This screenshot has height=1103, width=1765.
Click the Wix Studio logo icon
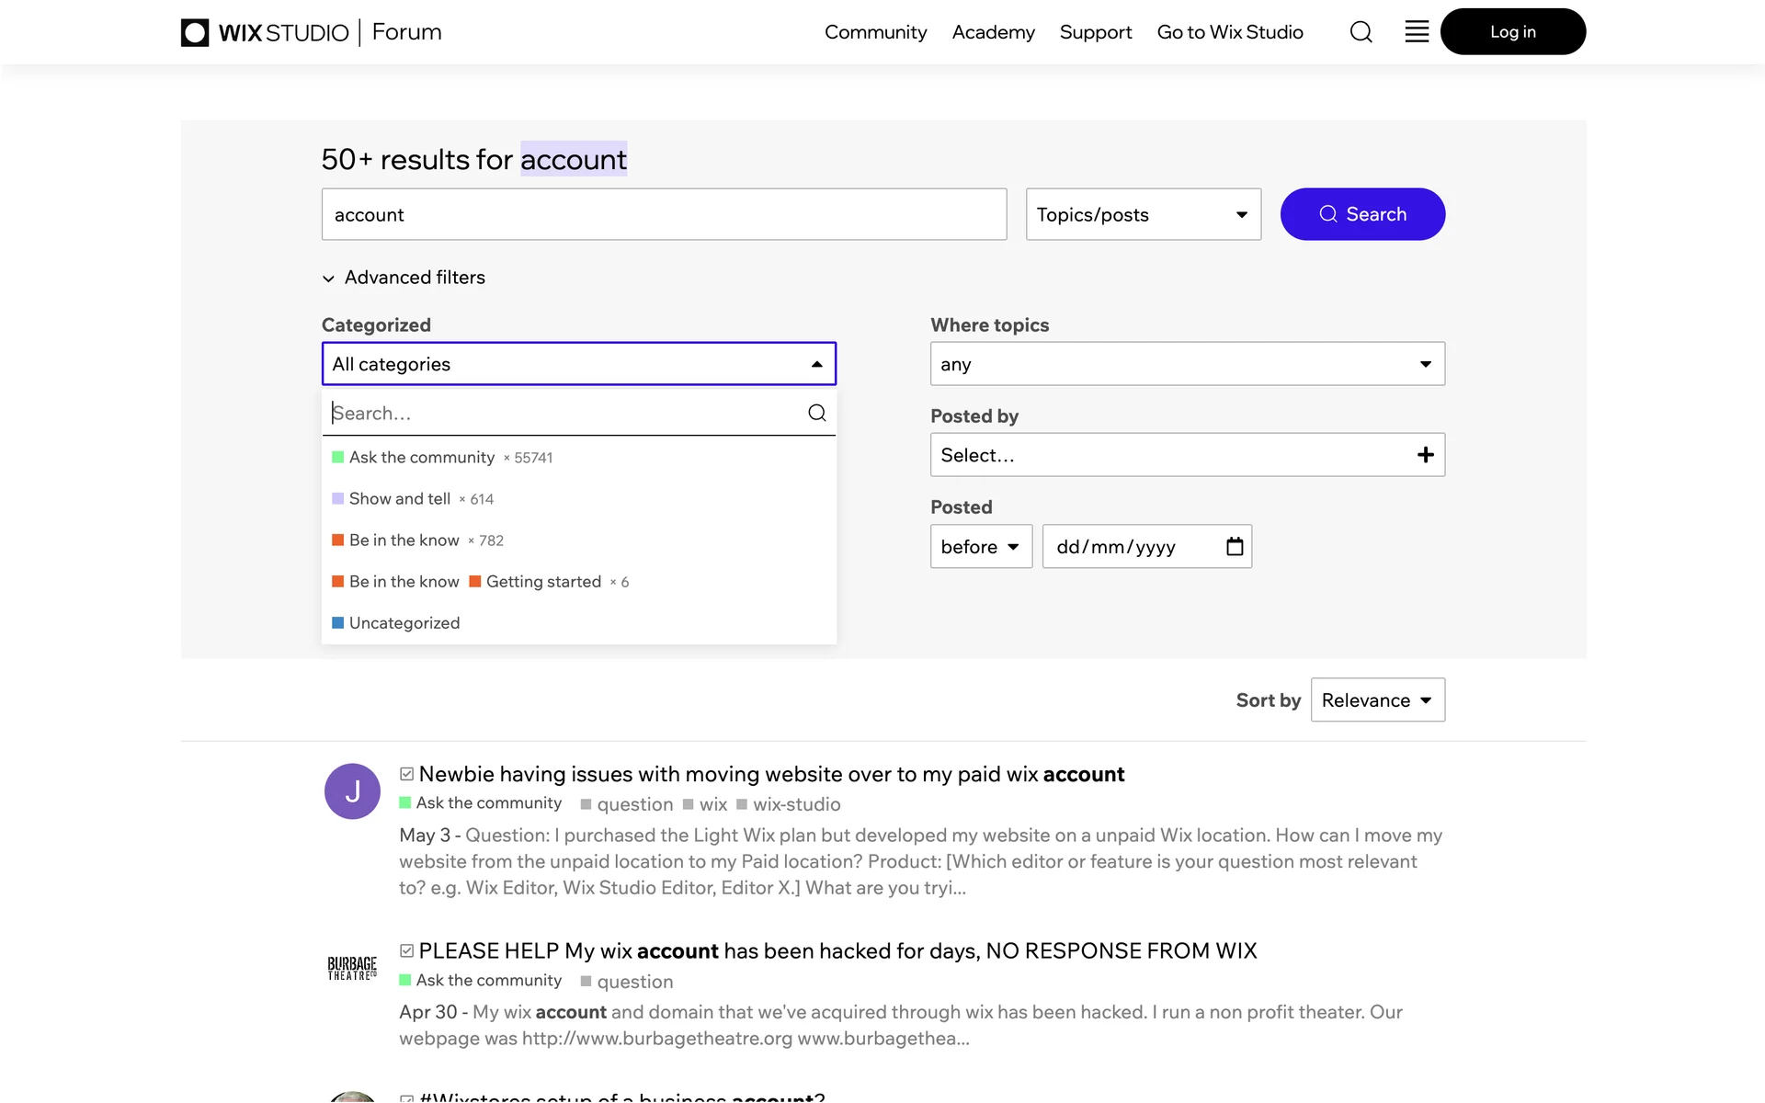[x=195, y=32]
